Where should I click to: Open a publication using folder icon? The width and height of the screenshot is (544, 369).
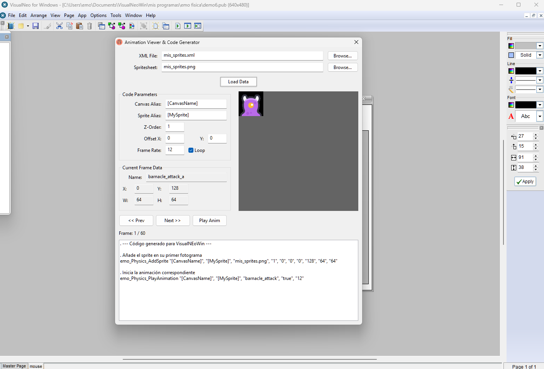click(x=21, y=26)
